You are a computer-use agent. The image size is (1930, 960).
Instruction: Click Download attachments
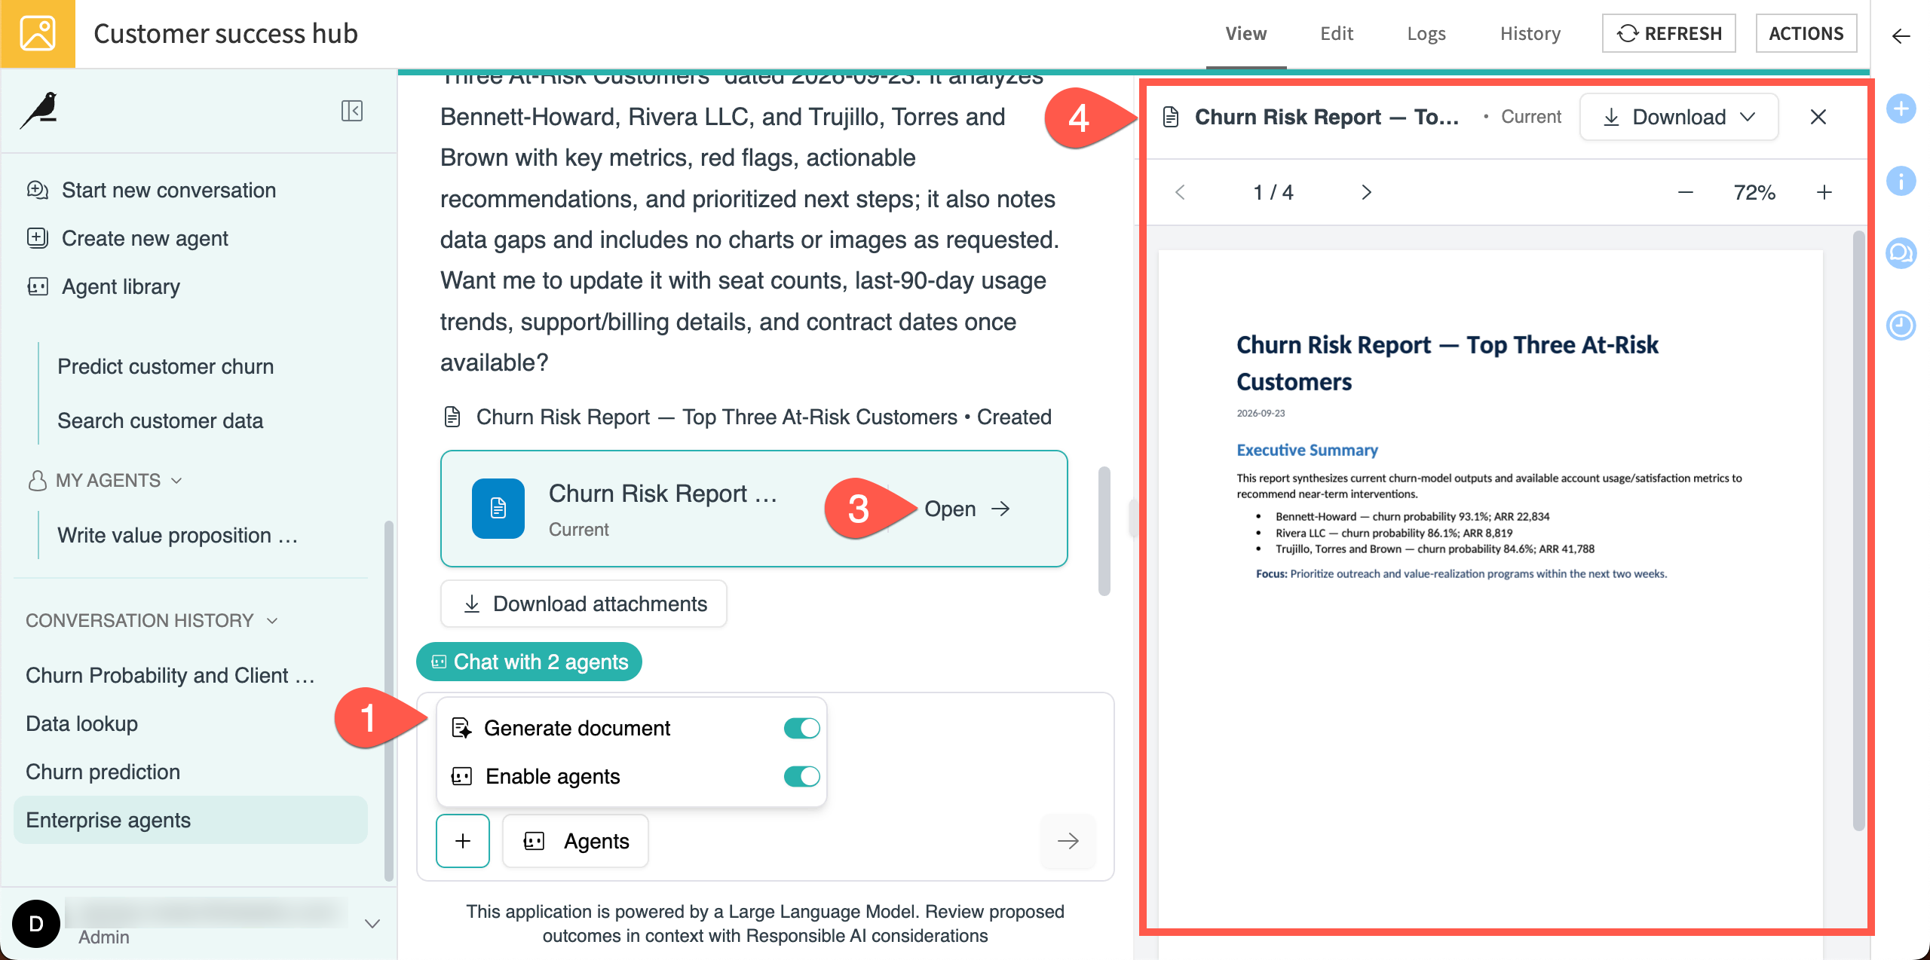pos(584,604)
